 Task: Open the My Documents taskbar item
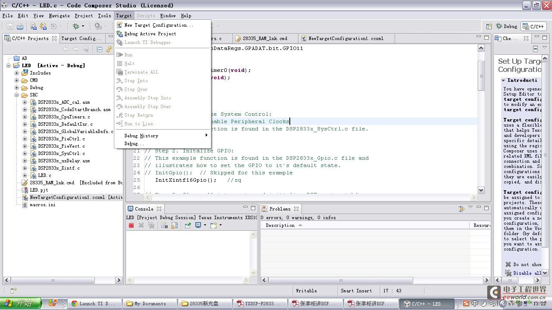tap(150, 304)
